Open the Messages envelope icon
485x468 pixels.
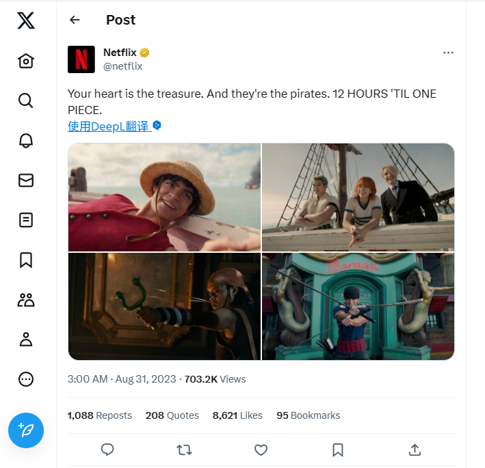point(26,180)
